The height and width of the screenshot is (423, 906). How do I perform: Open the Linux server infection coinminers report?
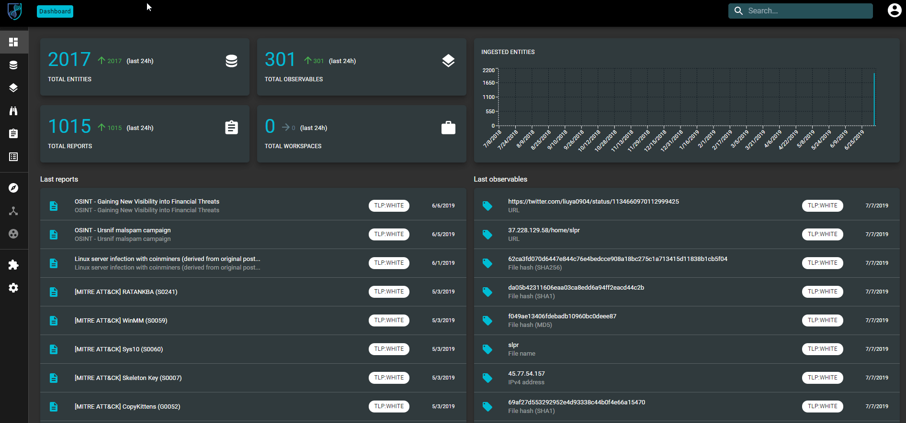[x=253, y=263]
